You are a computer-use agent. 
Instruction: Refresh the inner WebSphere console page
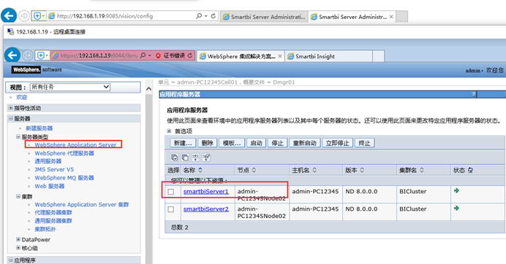(190, 55)
